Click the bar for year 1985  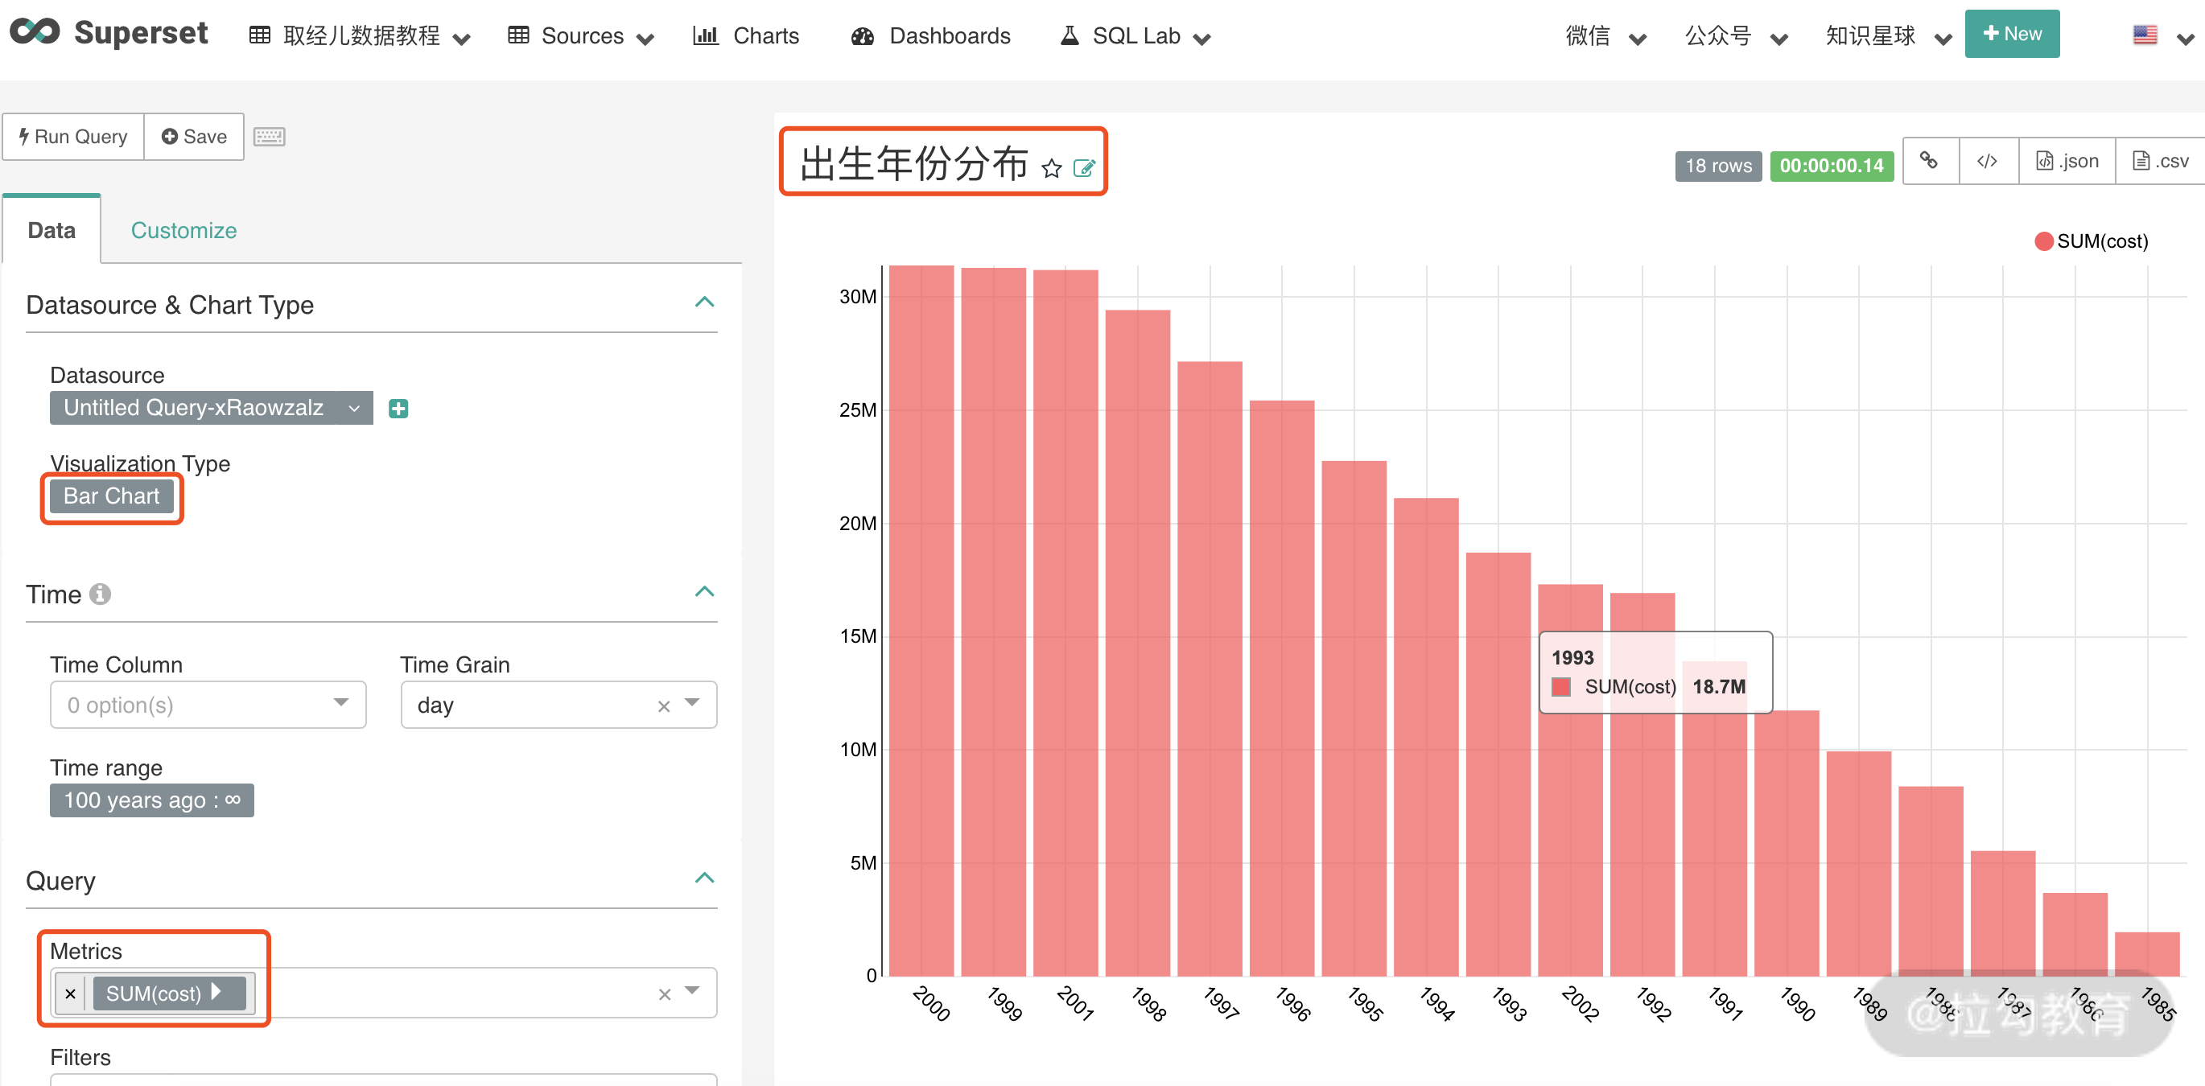click(2146, 953)
